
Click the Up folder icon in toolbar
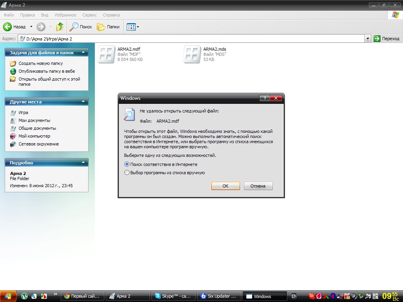[60, 27]
